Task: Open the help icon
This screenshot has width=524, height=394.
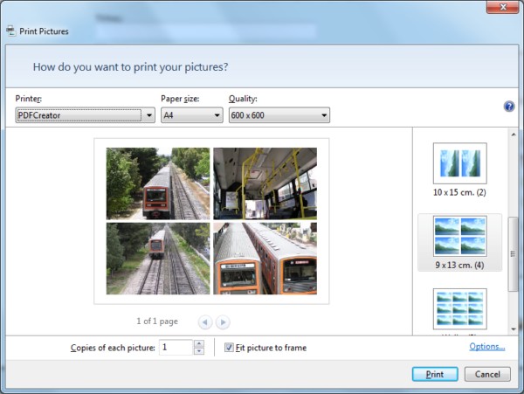Action: click(x=508, y=107)
